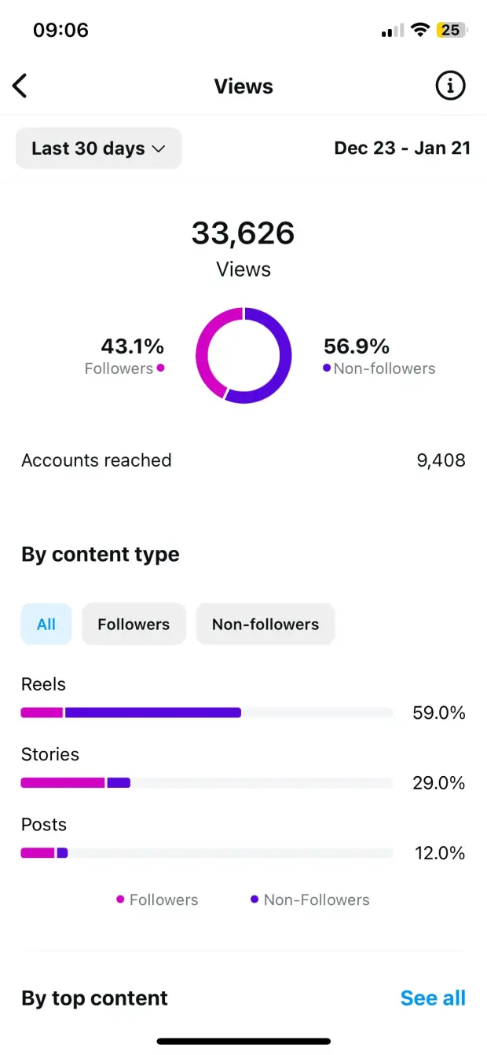Viewport: 487px width, 1055px height.
Task: Select the All filter chip
Action: (x=46, y=625)
